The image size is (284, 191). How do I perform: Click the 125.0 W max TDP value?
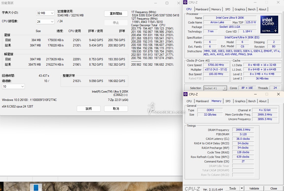tap(251, 22)
